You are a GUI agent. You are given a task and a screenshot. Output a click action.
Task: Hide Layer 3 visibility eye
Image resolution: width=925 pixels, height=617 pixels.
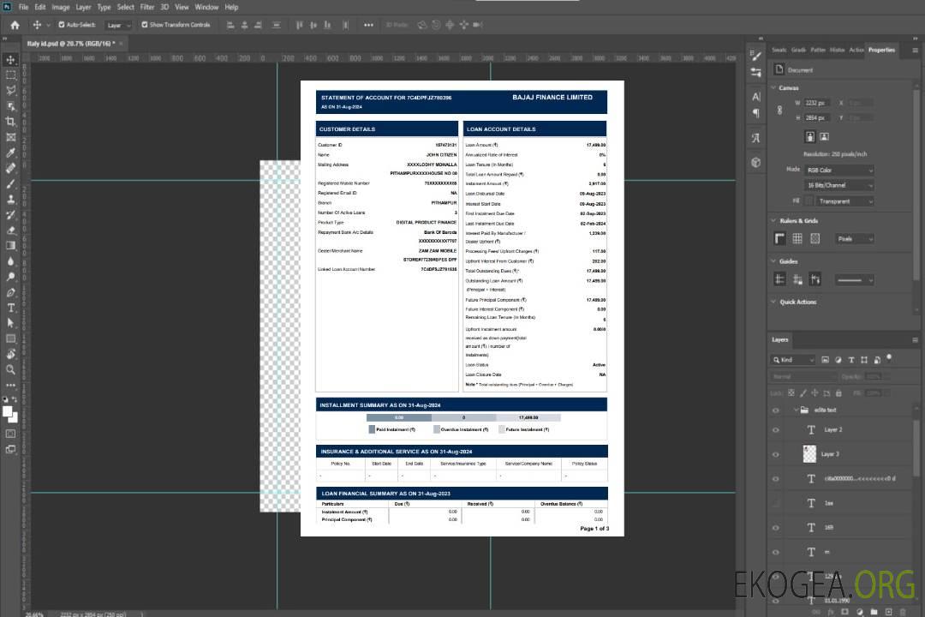click(776, 455)
